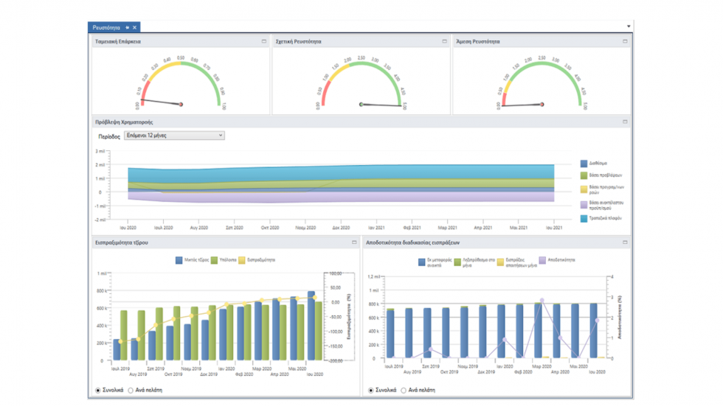Open the window tab list arrow

point(629,27)
